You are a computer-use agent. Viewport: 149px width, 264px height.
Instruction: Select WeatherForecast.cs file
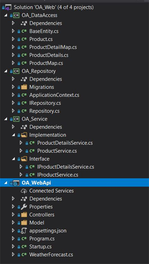pos(51,255)
